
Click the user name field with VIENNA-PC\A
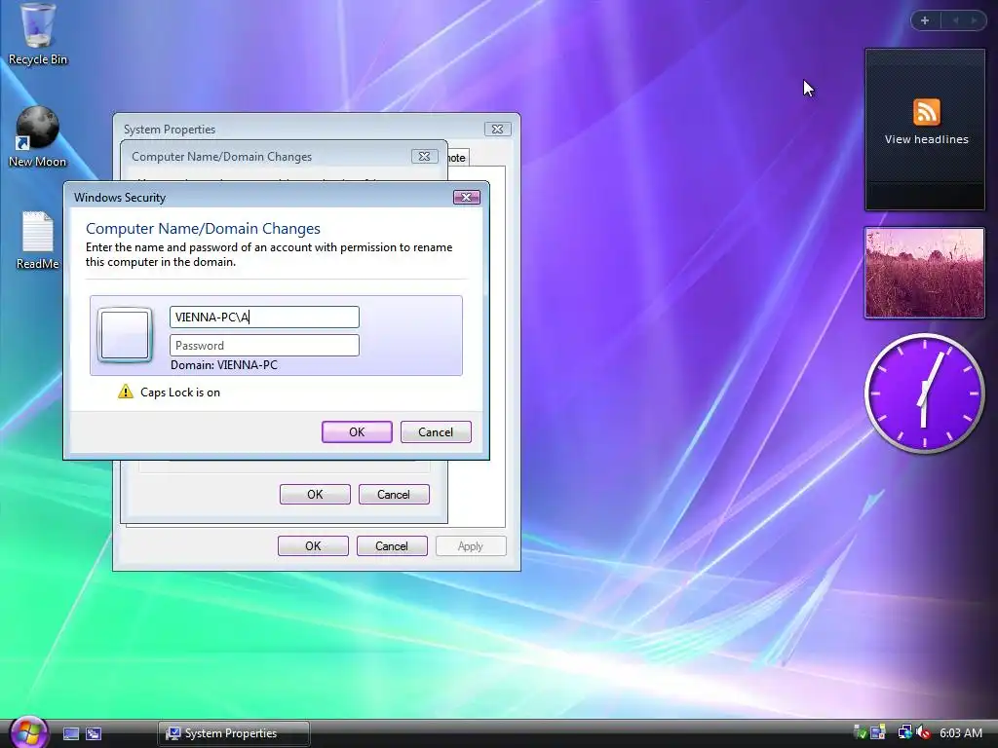pyautogui.click(x=264, y=317)
